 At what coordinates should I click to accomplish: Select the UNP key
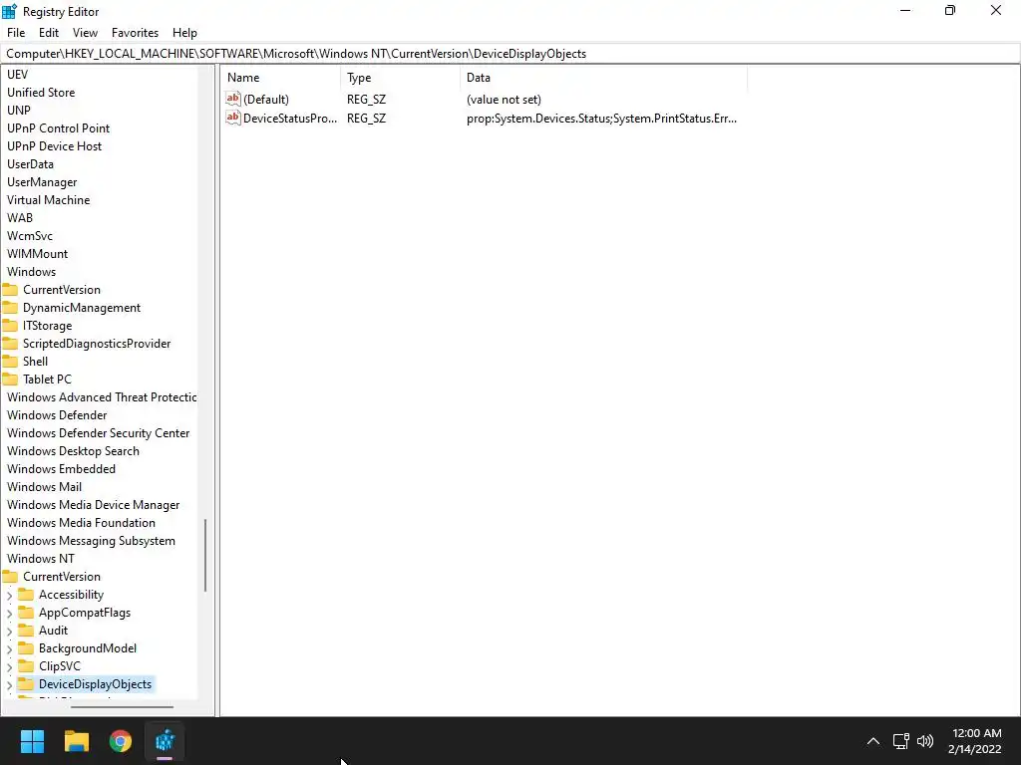pyautogui.click(x=19, y=110)
